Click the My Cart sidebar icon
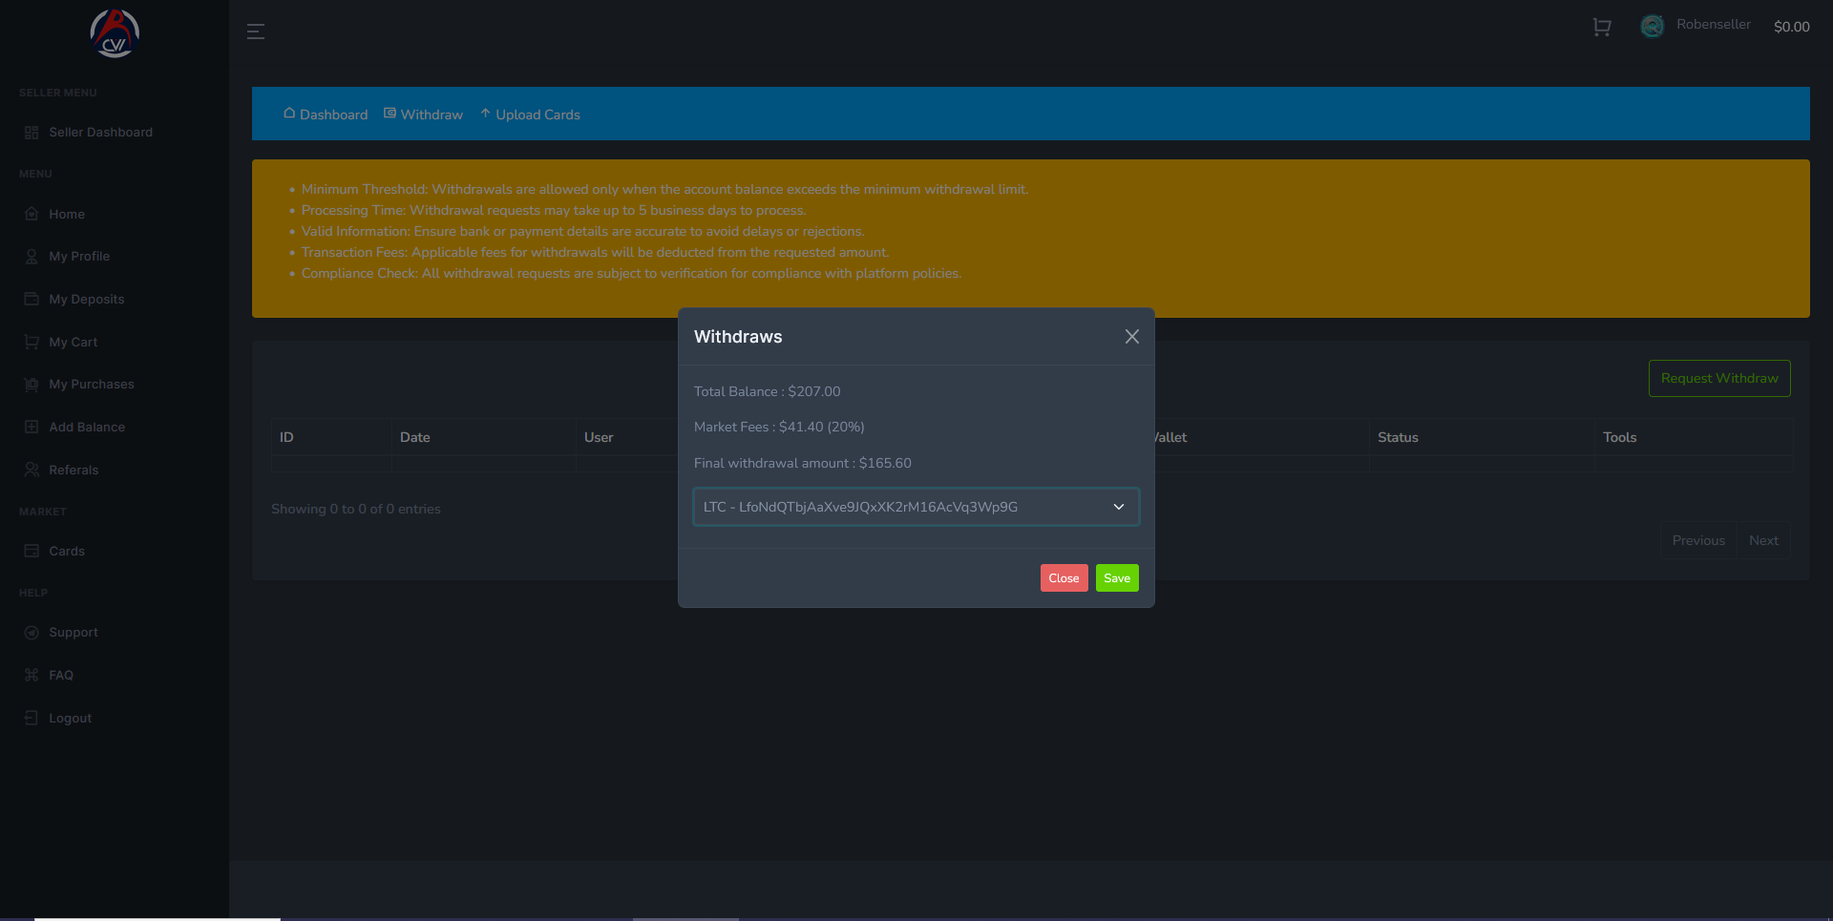Image resolution: width=1833 pixels, height=921 pixels. coord(32,342)
